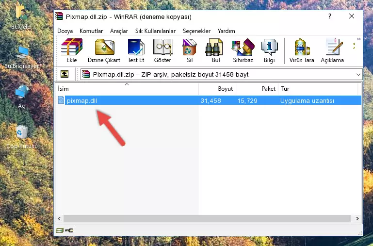This screenshot has width=373, height=246.
Task: Click the title bar help question mark
Action: [330, 16]
